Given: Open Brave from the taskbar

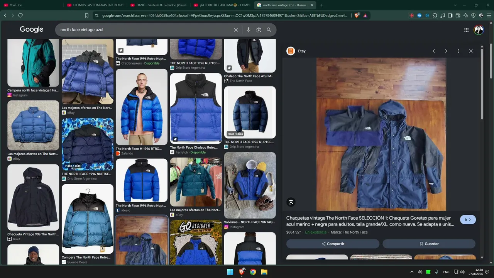Looking at the screenshot, I should pos(242,272).
